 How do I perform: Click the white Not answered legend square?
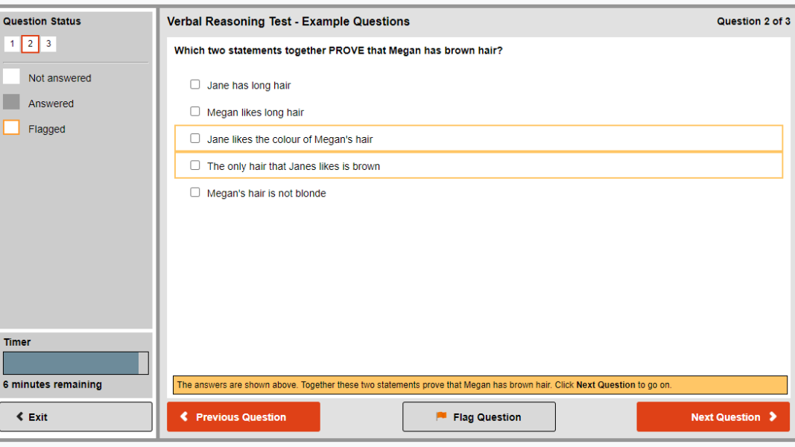[10, 76]
